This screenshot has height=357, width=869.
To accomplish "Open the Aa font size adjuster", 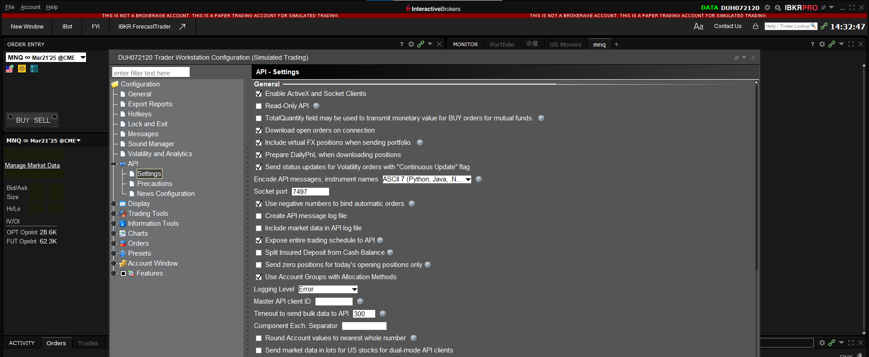I will click(x=698, y=26).
